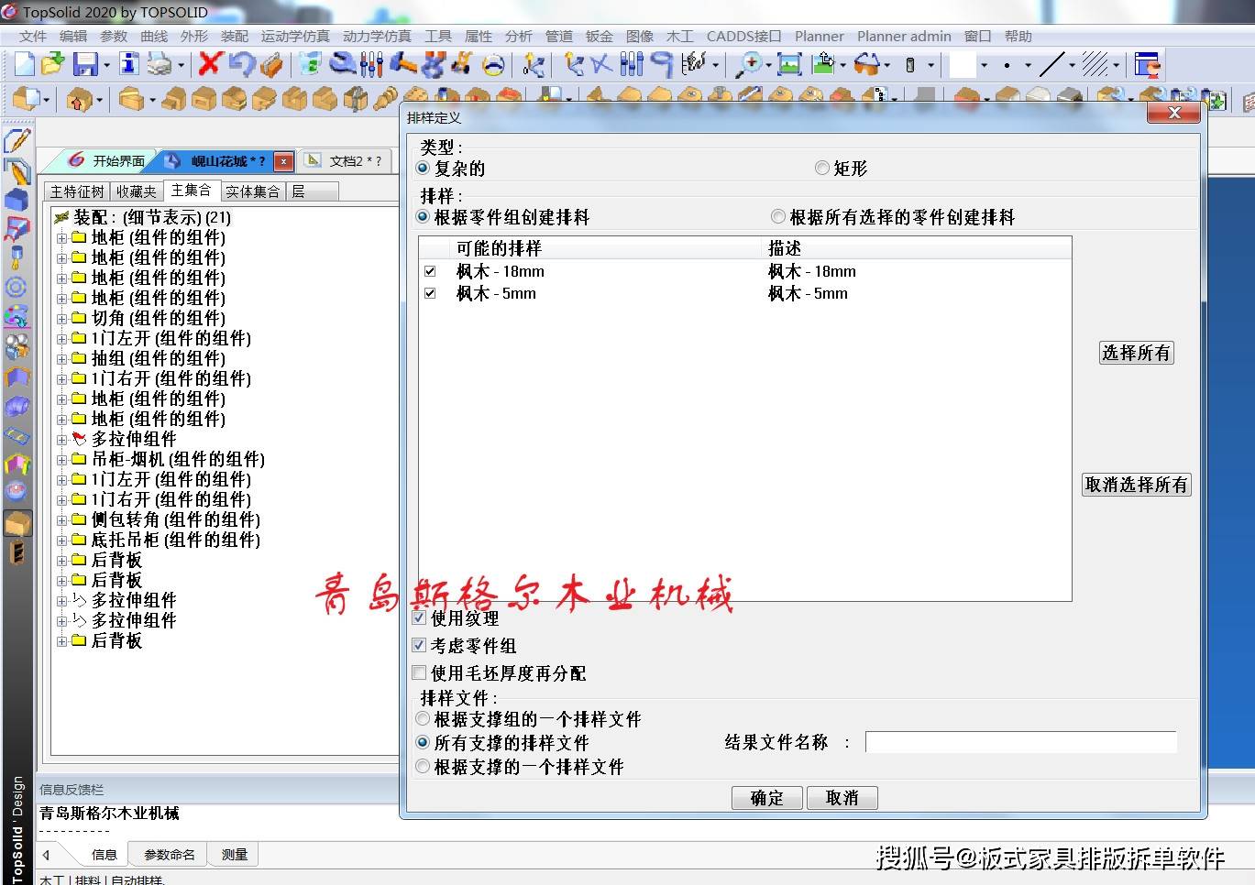Choose 根据零件组创建排料 radio option
This screenshot has height=885, width=1255.
point(423,217)
